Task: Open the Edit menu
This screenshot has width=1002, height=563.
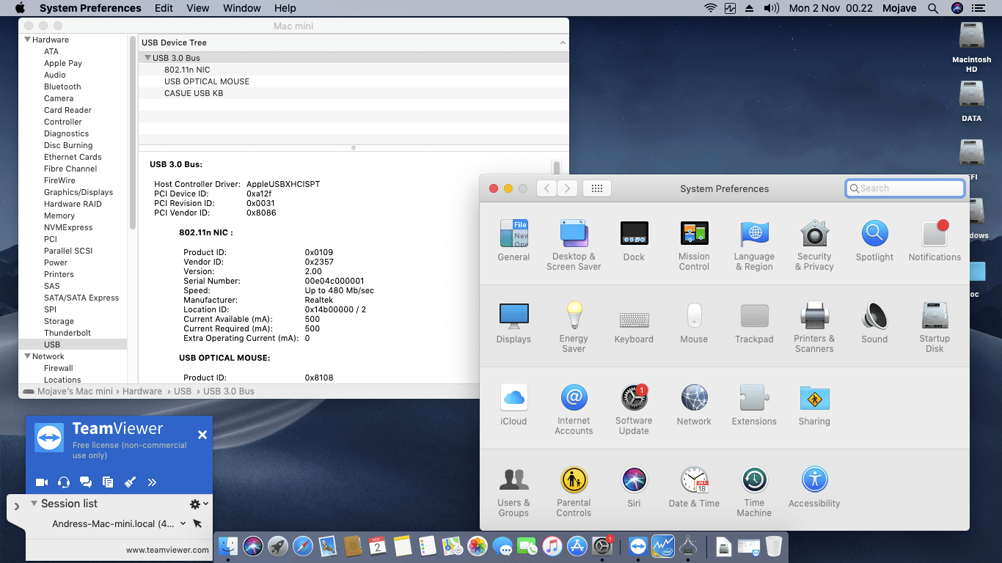Action: [x=163, y=8]
